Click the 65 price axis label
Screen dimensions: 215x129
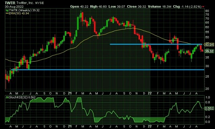point(207,22)
